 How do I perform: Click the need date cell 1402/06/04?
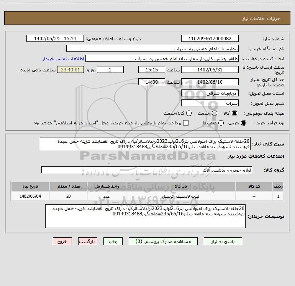pyautogui.click(x=30, y=196)
